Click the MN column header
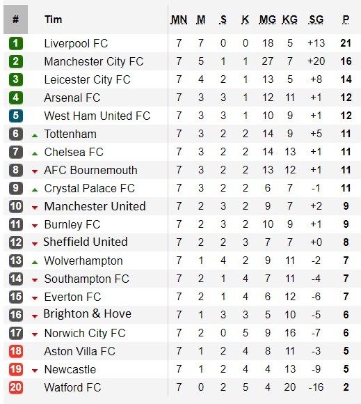The image size is (361, 404). (x=179, y=20)
